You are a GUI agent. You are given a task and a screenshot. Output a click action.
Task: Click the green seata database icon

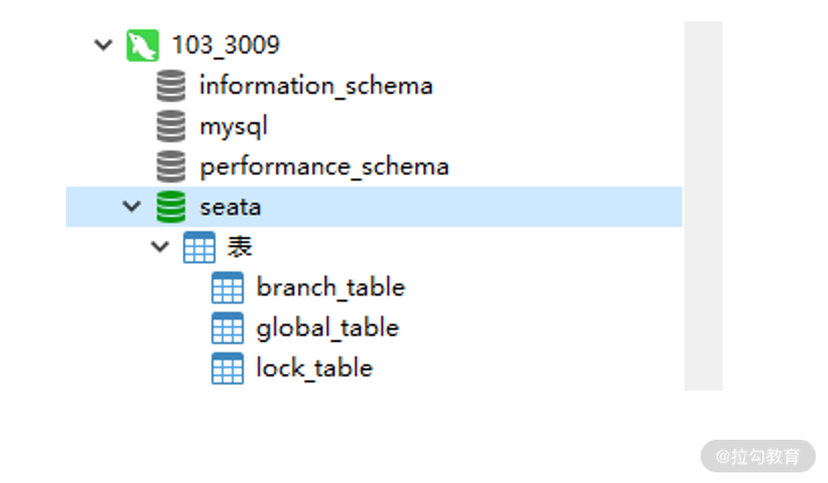click(x=171, y=207)
